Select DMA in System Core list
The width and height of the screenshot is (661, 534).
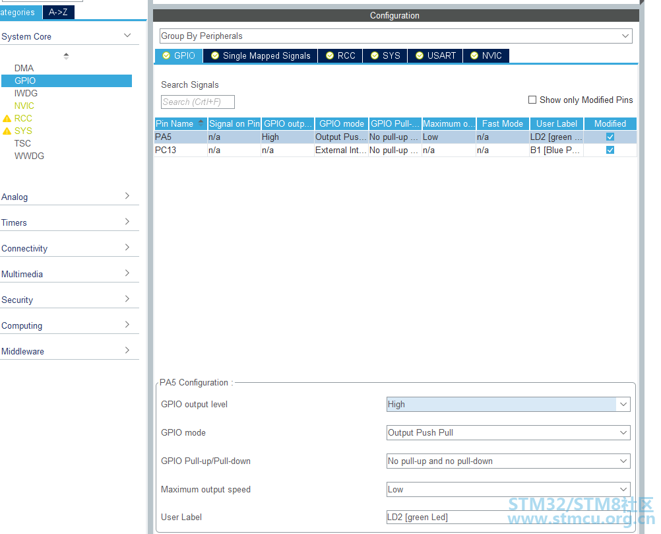(24, 69)
